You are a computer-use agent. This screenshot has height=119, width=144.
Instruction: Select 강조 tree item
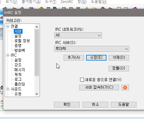tap(18, 65)
